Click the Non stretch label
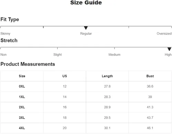 click(3, 55)
